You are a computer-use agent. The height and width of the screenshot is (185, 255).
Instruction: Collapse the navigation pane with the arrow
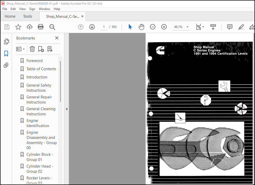(x=67, y=109)
